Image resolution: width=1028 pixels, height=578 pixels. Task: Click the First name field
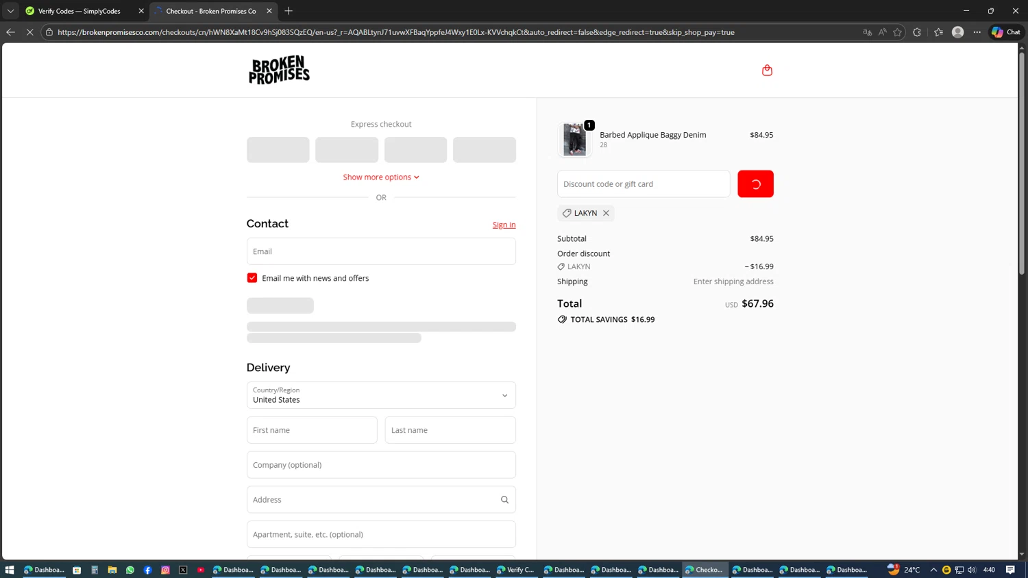[x=312, y=430]
